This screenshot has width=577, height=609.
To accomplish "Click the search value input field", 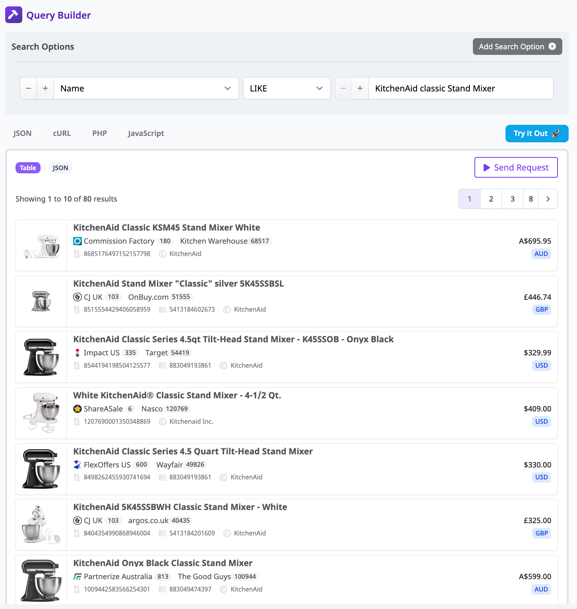I will point(461,88).
